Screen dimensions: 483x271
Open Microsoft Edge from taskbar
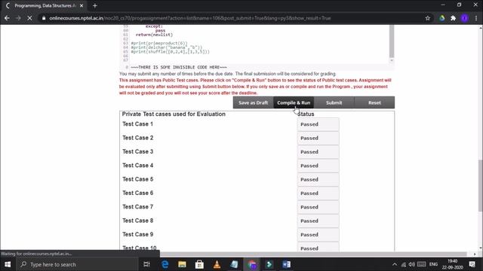coord(165,264)
